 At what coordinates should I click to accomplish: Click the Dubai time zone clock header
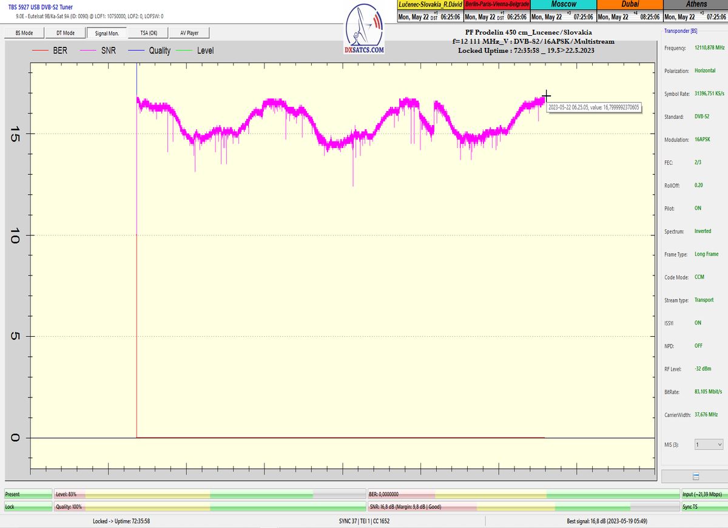630,4
